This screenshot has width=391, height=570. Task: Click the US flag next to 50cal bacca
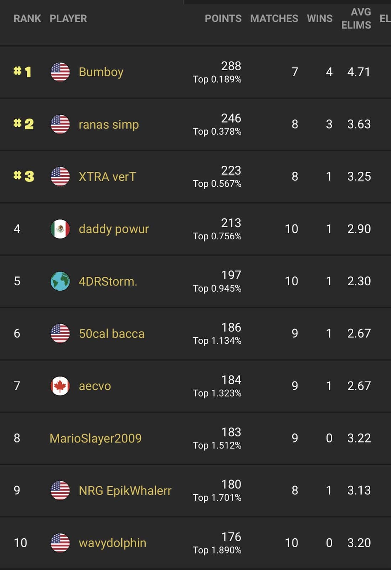60,333
